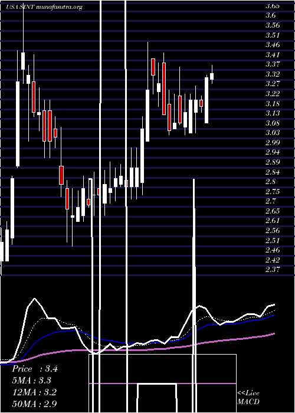This screenshot has width=295, height=413.
Task: Click the 3.6 price axis label
Action: [x=270, y=15]
